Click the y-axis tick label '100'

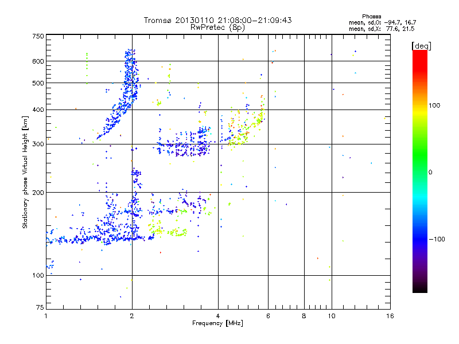(x=38, y=276)
